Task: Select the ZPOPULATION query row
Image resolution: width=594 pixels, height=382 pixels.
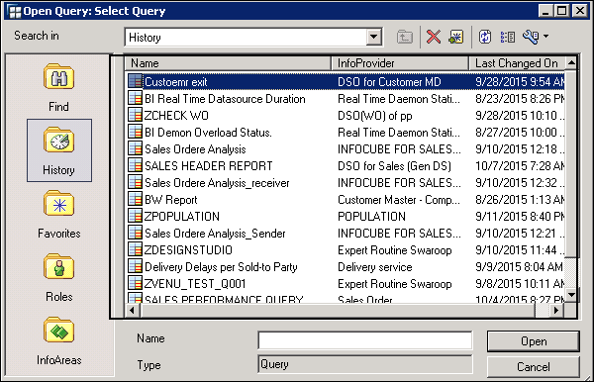Action: (346, 216)
